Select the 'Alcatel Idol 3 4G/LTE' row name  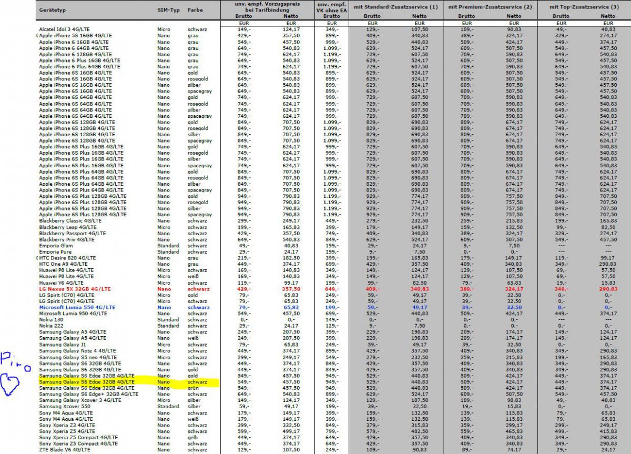click(x=65, y=29)
